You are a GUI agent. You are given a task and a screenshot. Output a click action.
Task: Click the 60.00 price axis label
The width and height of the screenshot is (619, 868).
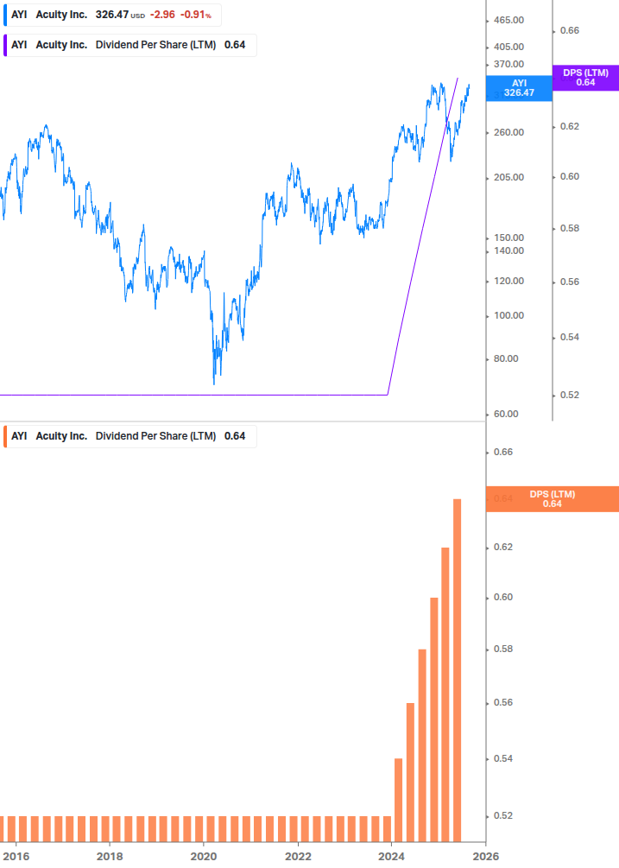[506, 414]
